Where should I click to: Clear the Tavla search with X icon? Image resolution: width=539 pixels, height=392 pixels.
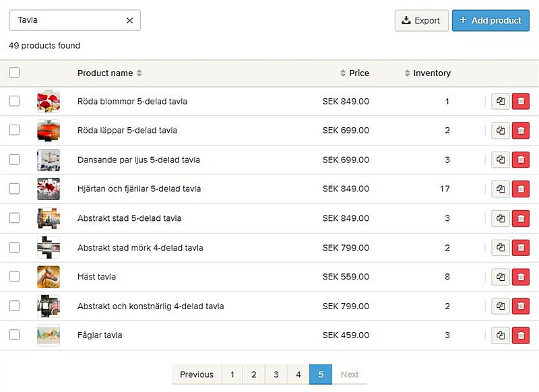129,20
